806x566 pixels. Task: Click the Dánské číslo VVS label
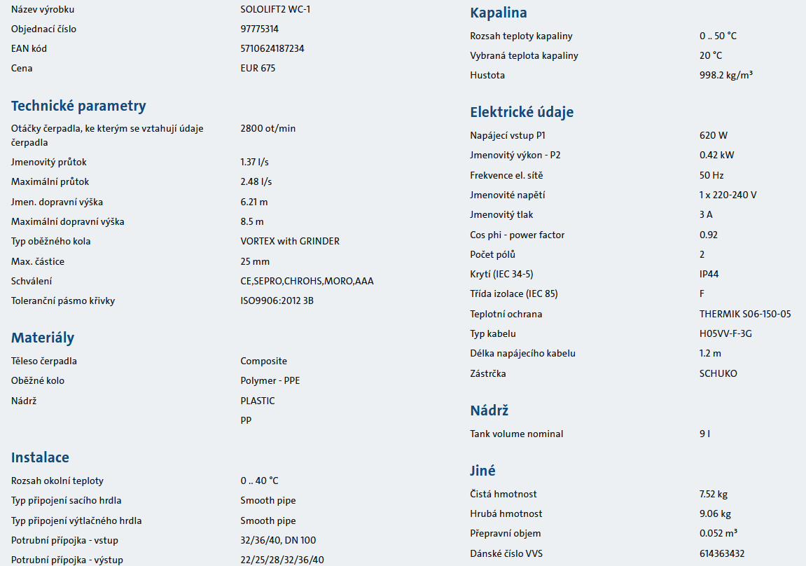(x=506, y=553)
